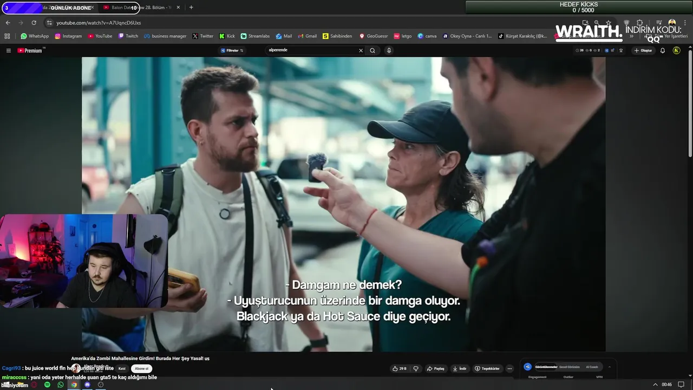This screenshot has height=390, width=693.
Task: Click Paylaş share button
Action: pos(436,368)
